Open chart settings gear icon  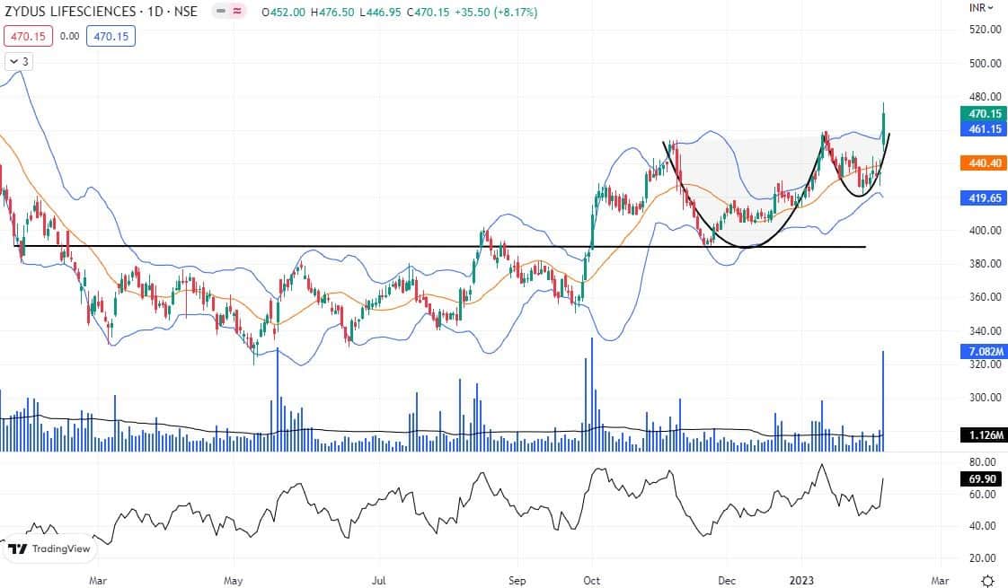[x=987, y=580]
